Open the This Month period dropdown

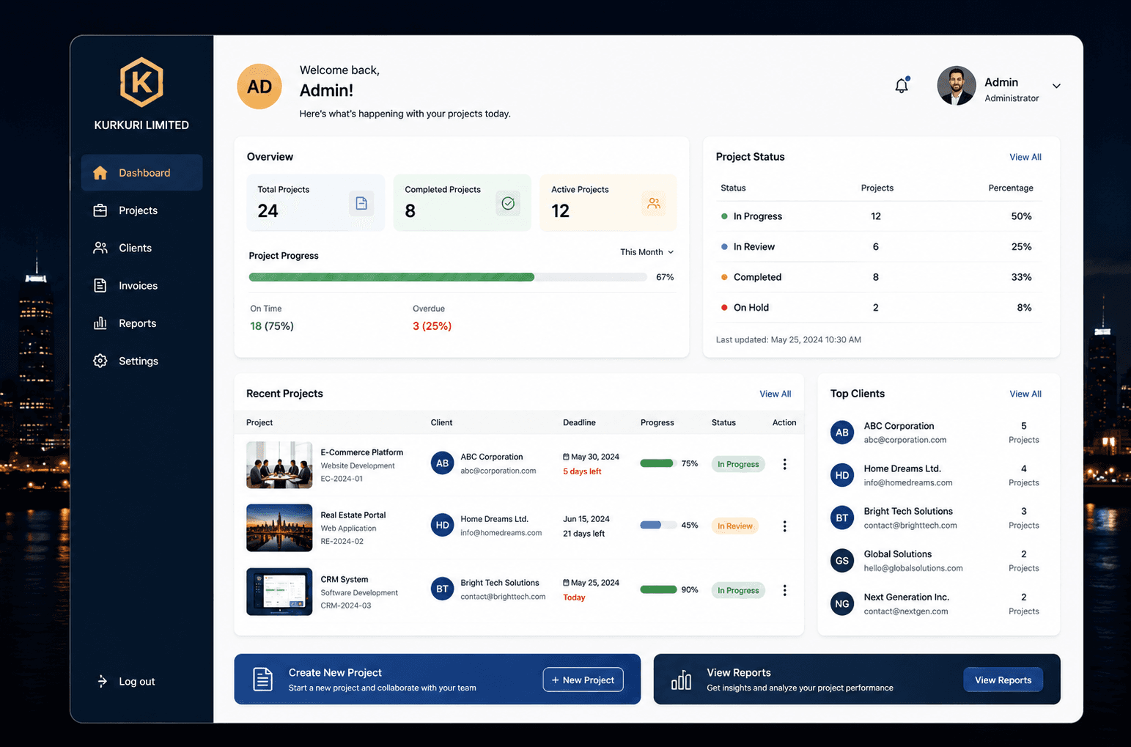pyautogui.click(x=646, y=252)
